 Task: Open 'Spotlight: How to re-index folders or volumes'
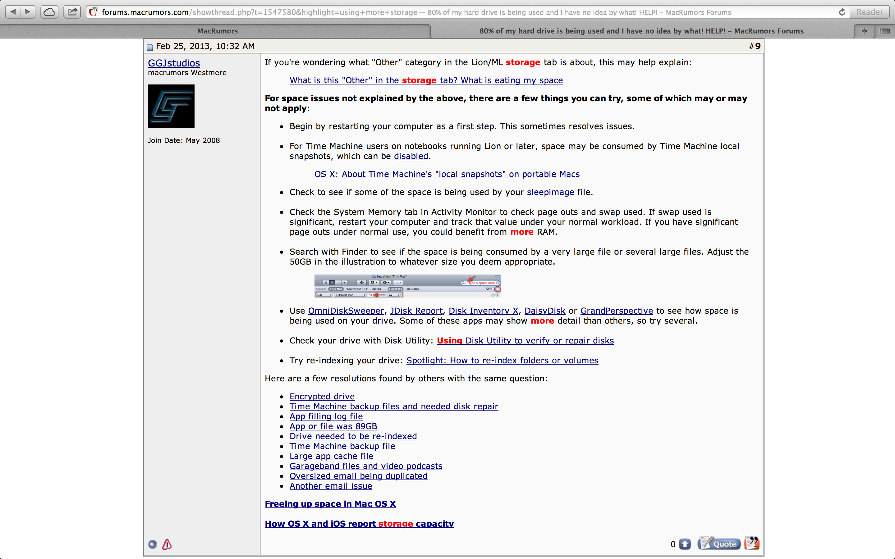502,361
